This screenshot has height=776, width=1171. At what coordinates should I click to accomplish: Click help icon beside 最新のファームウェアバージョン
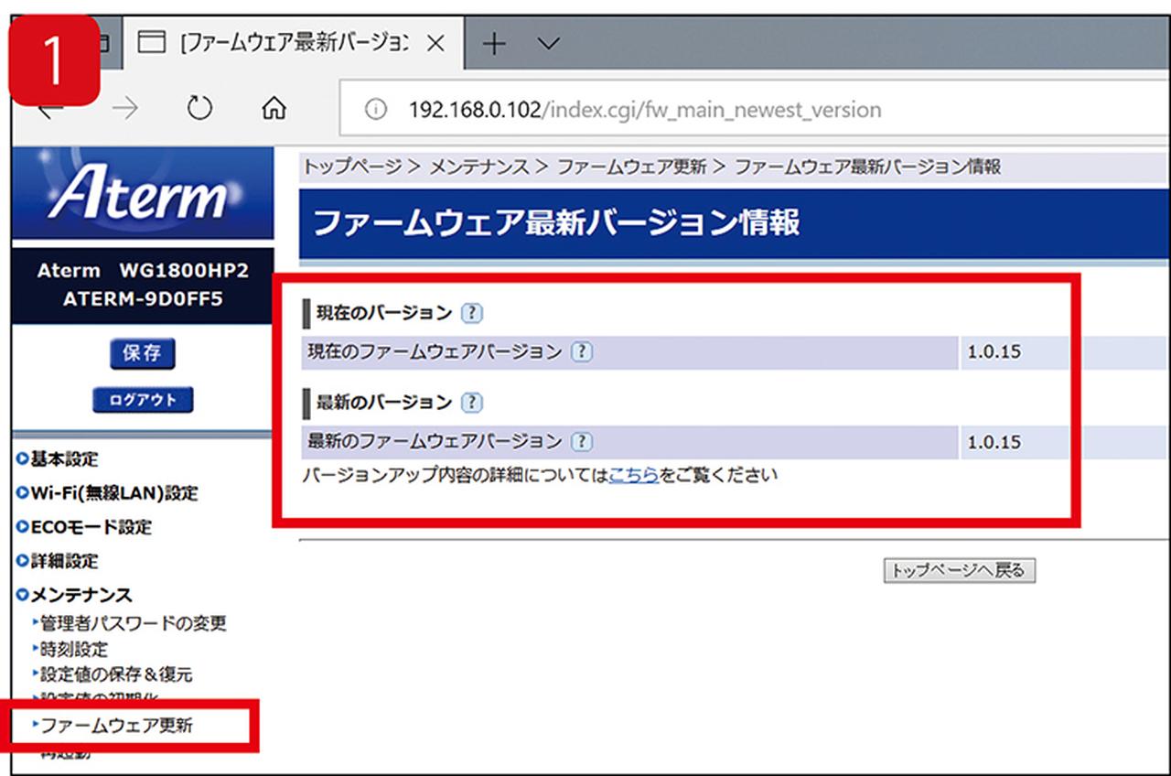click(581, 441)
